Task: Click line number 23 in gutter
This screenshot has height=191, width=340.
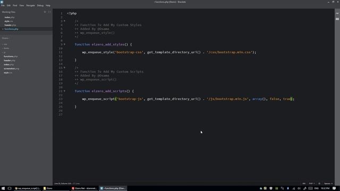Action: pyautogui.click(x=61, y=99)
